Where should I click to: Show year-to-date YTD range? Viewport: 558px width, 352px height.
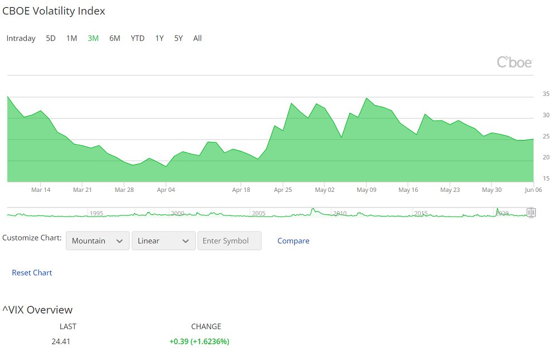coord(137,38)
